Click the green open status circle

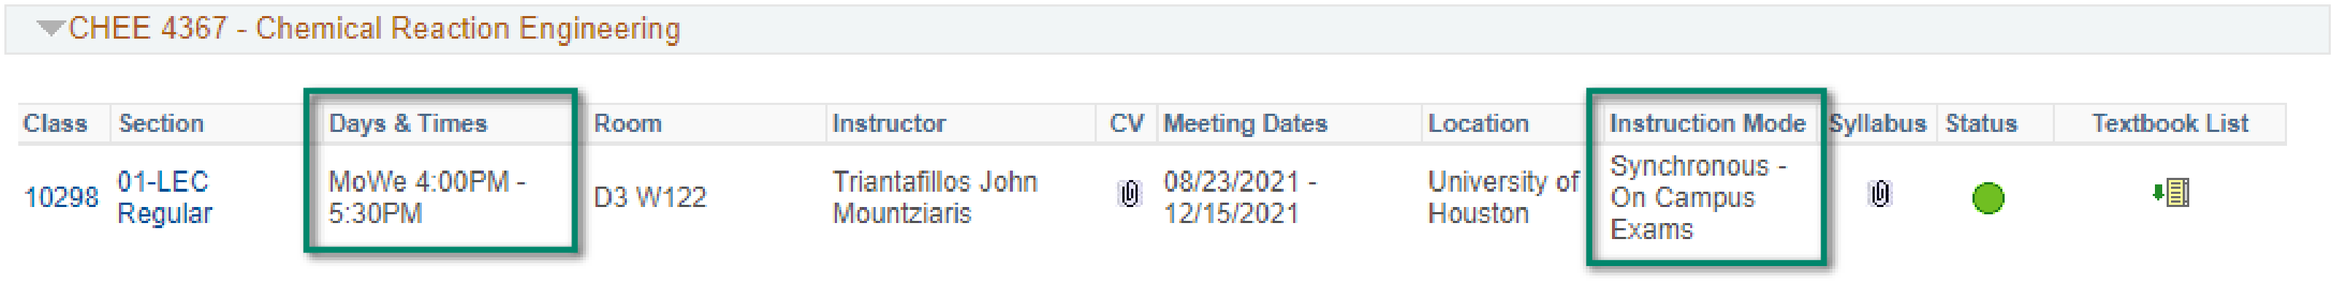point(1988,198)
